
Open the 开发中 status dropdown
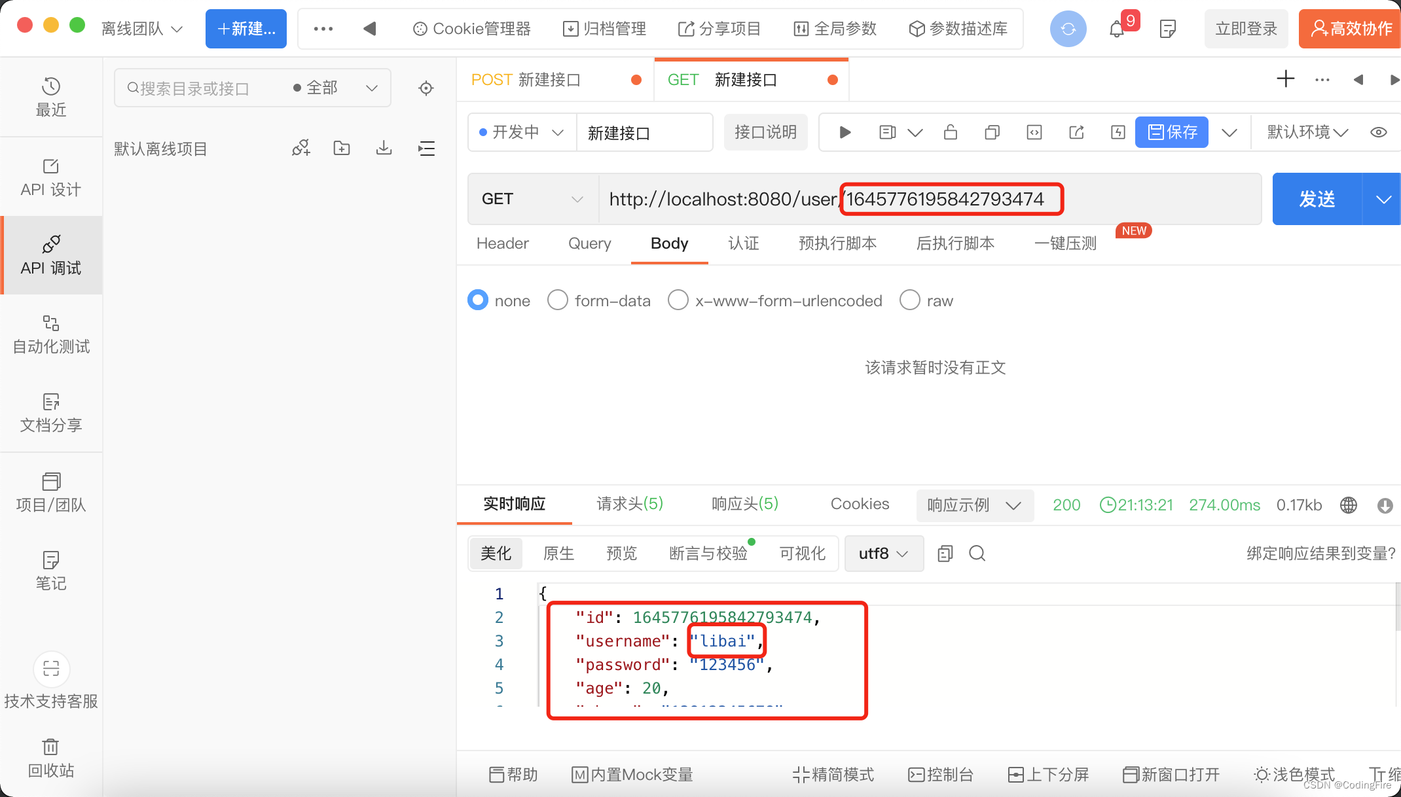[x=522, y=133]
